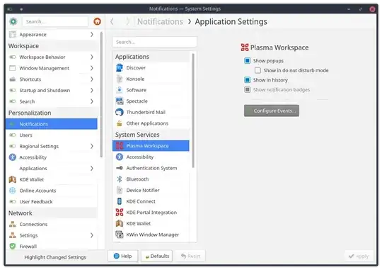Click the sidebar category scrollbar
Image resolution: width=382 pixels, height=270 pixels.
[x=101, y=95]
